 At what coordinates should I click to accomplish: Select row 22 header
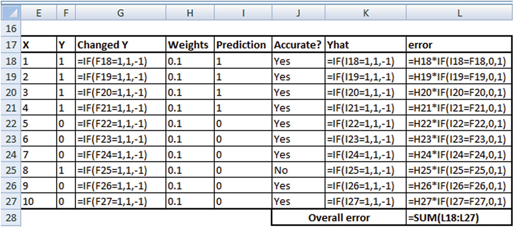11,124
